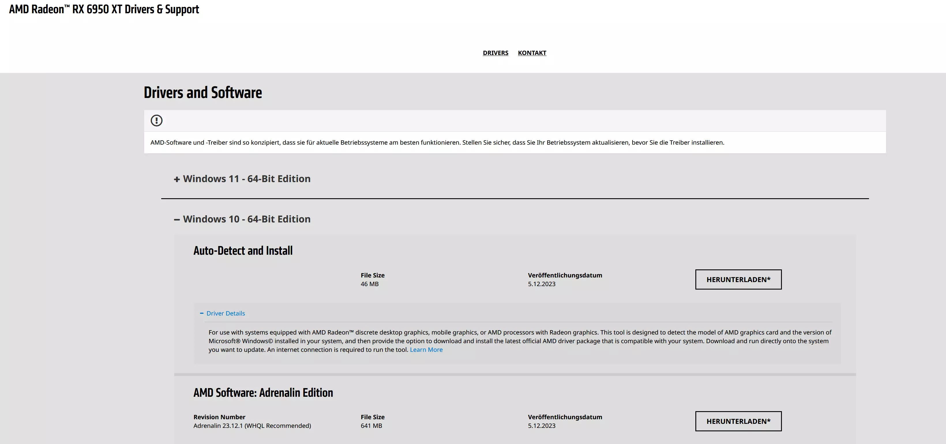Open the DRIVERS navigation link

495,53
